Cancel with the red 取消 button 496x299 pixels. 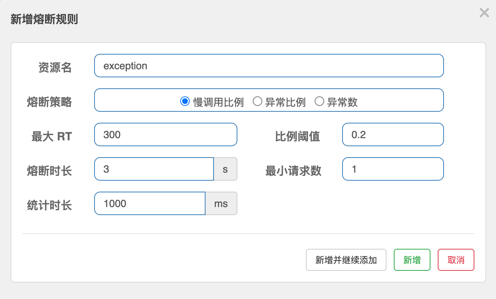coord(456,260)
